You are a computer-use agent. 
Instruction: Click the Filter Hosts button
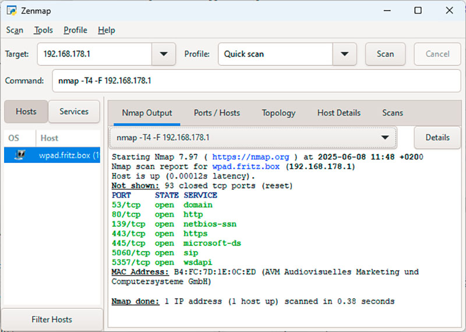[52, 320]
